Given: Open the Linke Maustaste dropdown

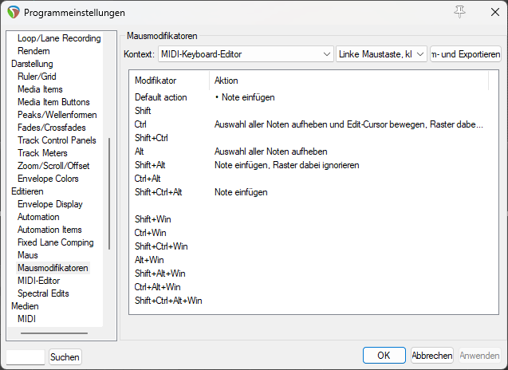Looking at the screenshot, I should (x=382, y=53).
